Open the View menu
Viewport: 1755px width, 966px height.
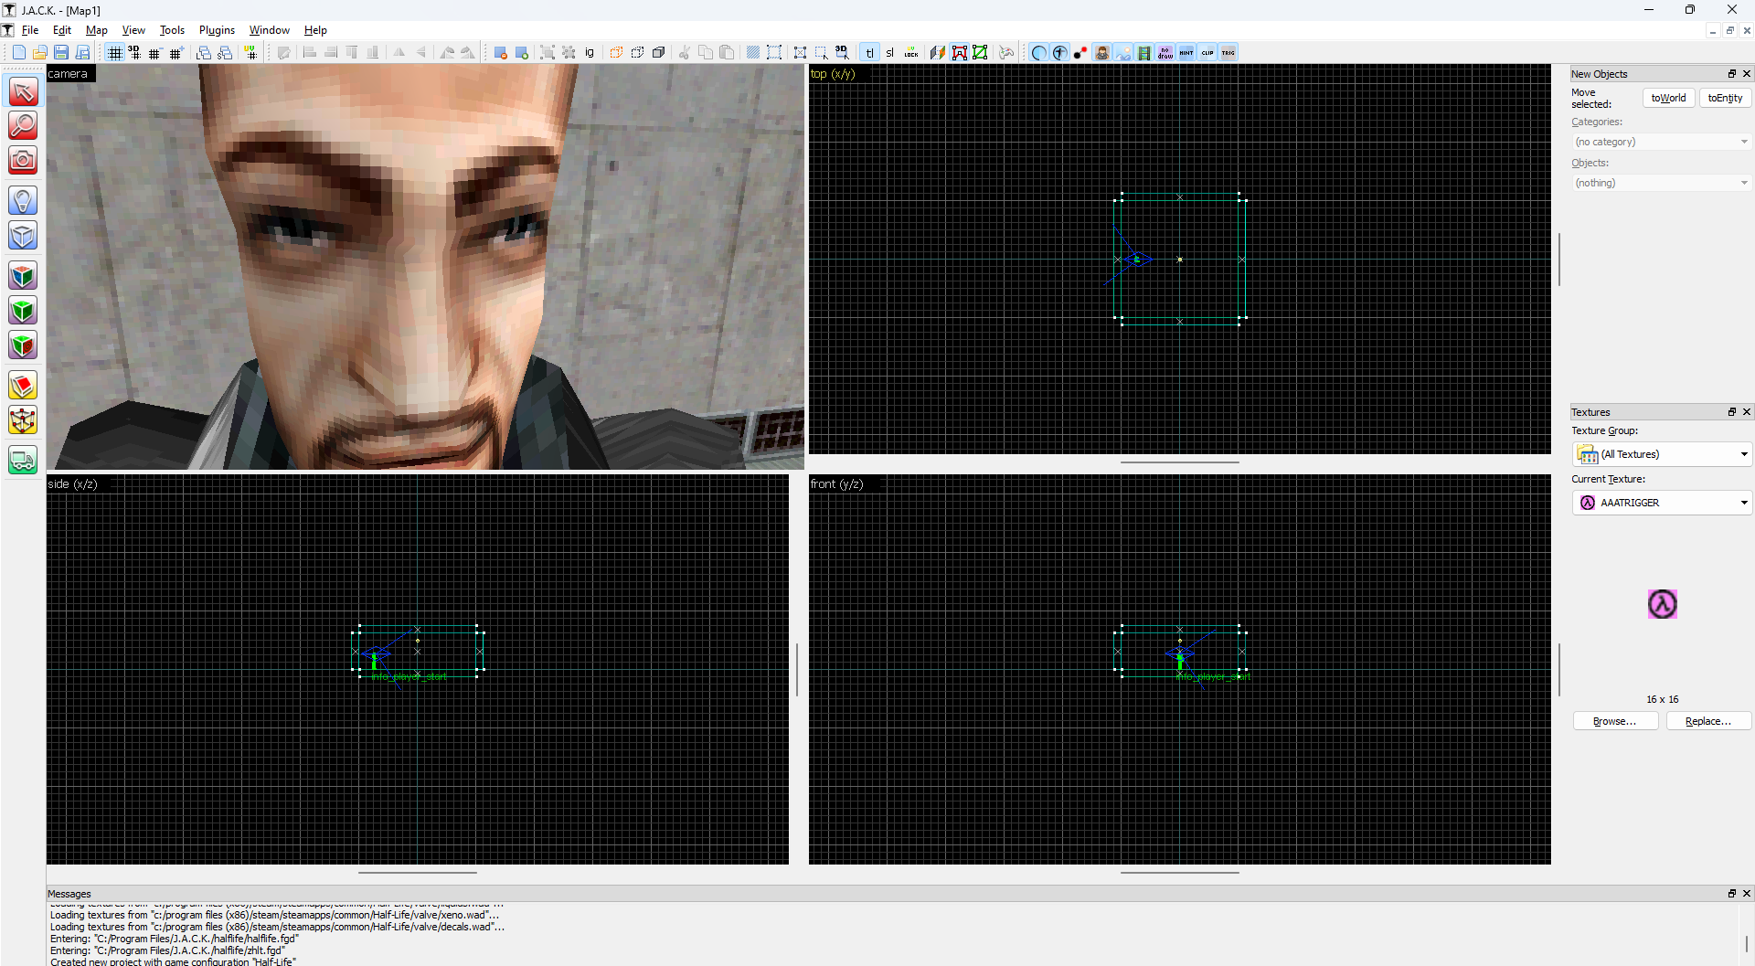(x=133, y=30)
